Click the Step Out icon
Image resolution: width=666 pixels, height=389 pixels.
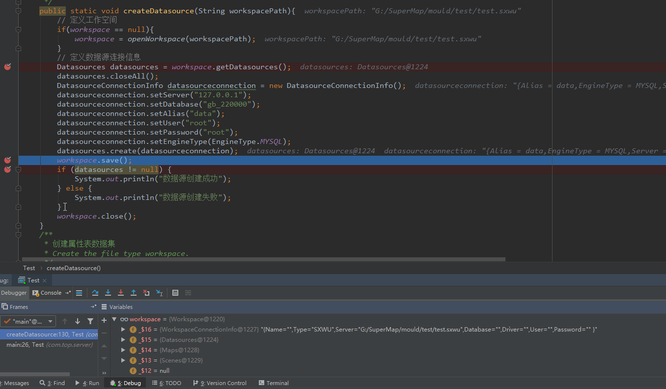[134, 293]
